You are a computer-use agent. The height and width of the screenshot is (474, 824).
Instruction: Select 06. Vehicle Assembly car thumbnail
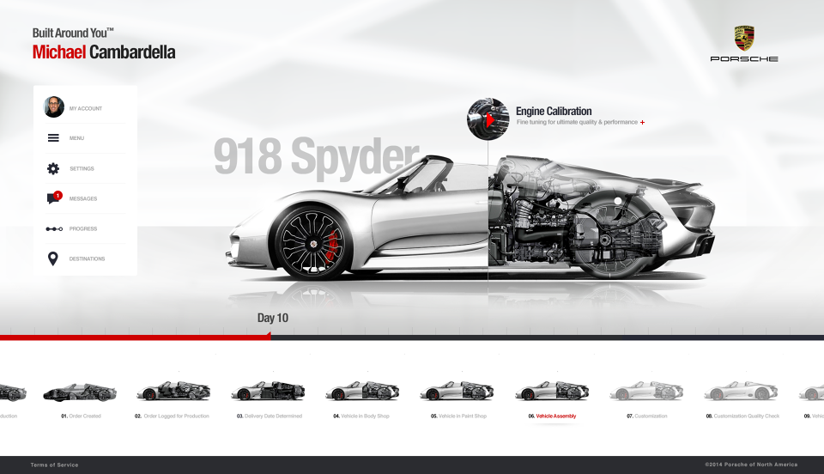[x=551, y=391]
